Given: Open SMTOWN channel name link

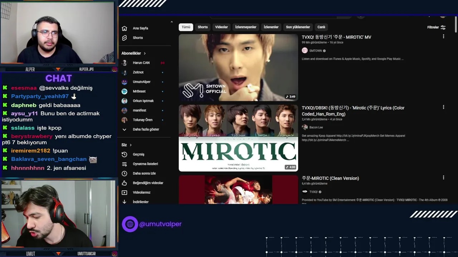Looking at the screenshot, I should point(315,51).
